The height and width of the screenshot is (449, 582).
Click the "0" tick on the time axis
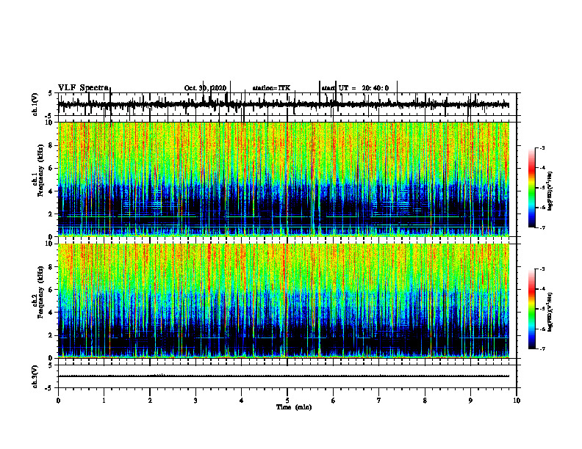click(58, 401)
